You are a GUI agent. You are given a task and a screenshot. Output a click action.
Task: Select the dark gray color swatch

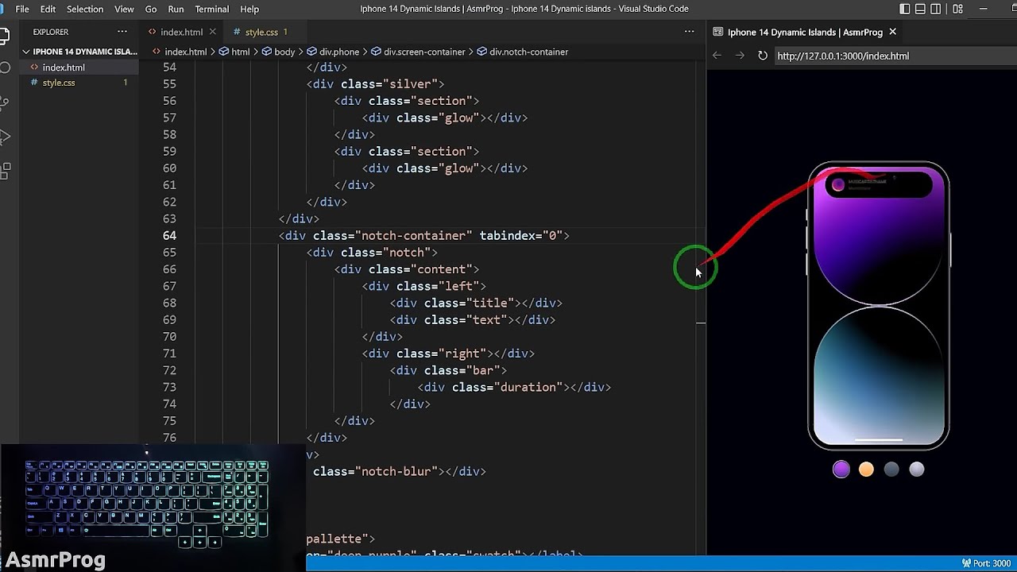coord(891,470)
